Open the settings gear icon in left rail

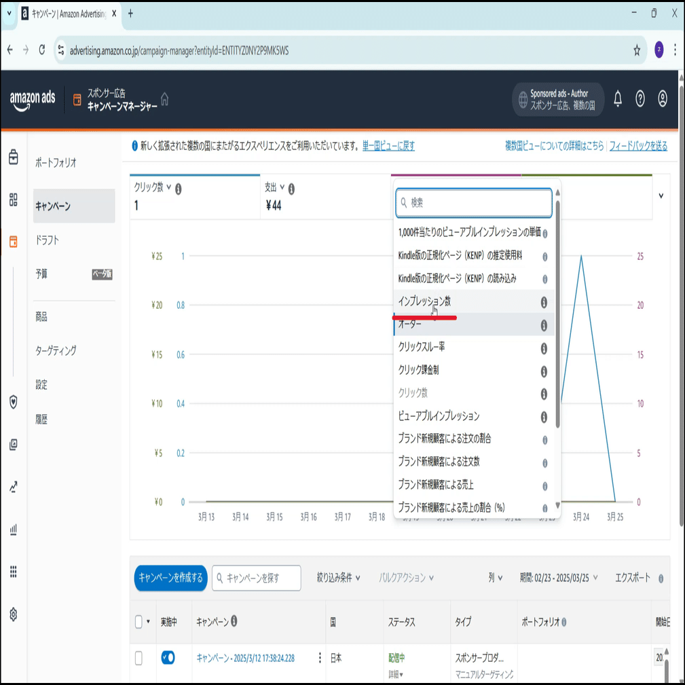(14, 614)
